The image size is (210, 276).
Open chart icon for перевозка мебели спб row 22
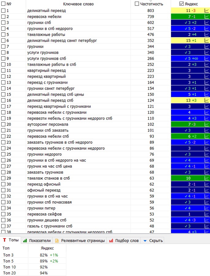click(x=207, y=136)
